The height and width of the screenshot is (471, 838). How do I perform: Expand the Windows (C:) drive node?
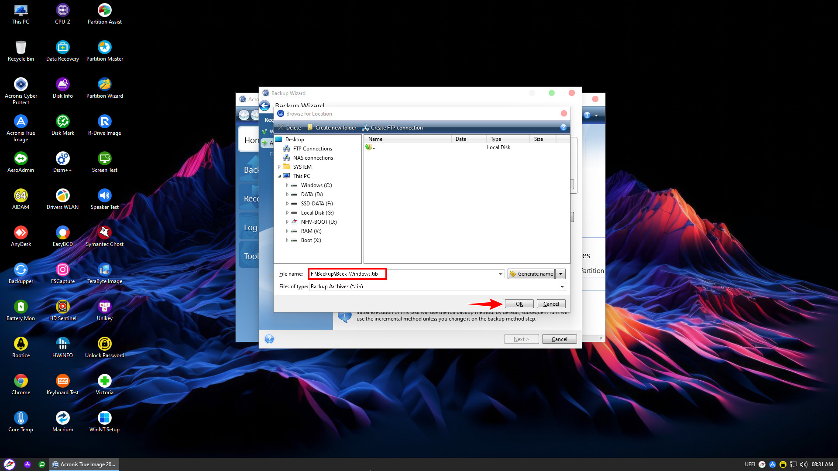pyautogui.click(x=287, y=185)
